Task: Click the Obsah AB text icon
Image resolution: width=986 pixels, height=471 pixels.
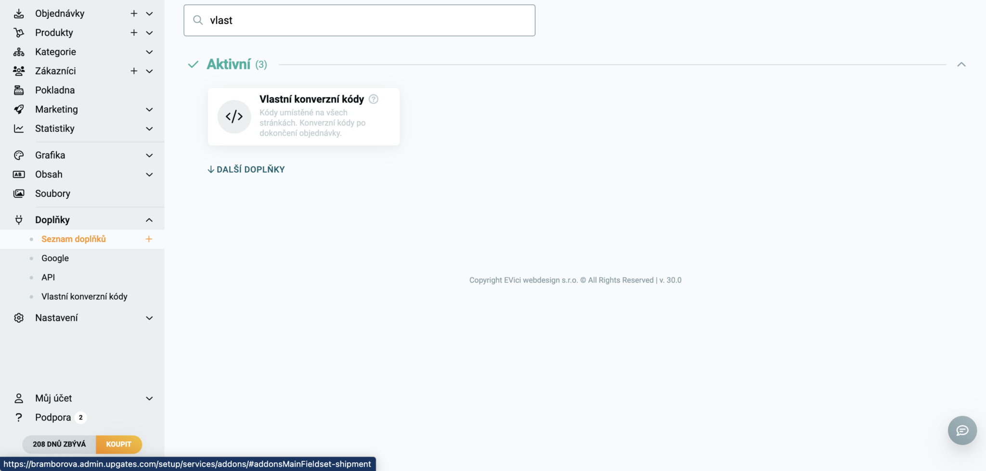Action: (x=19, y=174)
